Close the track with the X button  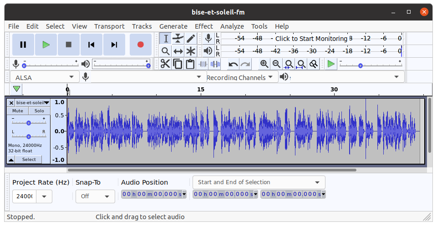(x=11, y=103)
